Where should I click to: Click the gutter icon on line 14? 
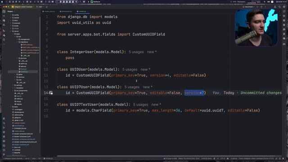coord(51,93)
